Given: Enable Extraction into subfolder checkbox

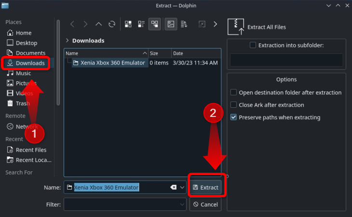Looking at the screenshot, I should [253, 45].
